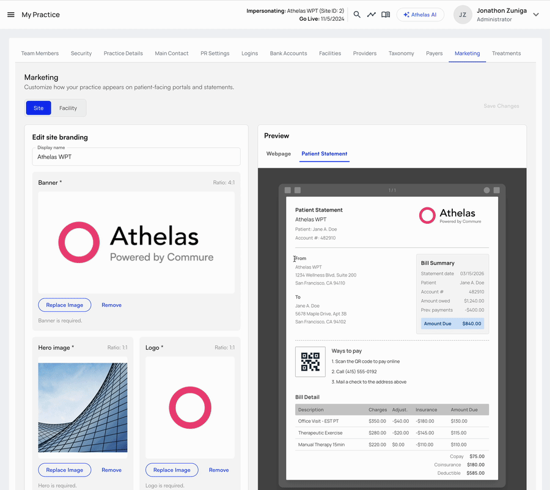This screenshot has width=550, height=490.
Task: Click the 1 / 1 page indicator
Action: pos(392,190)
